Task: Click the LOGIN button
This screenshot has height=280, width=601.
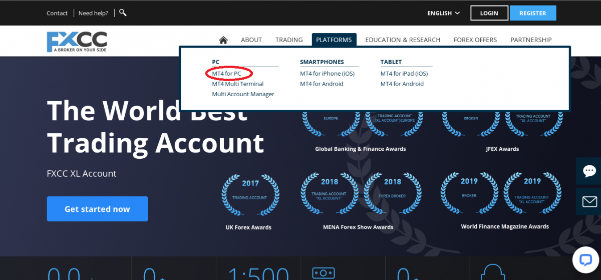Action: coord(489,13)
